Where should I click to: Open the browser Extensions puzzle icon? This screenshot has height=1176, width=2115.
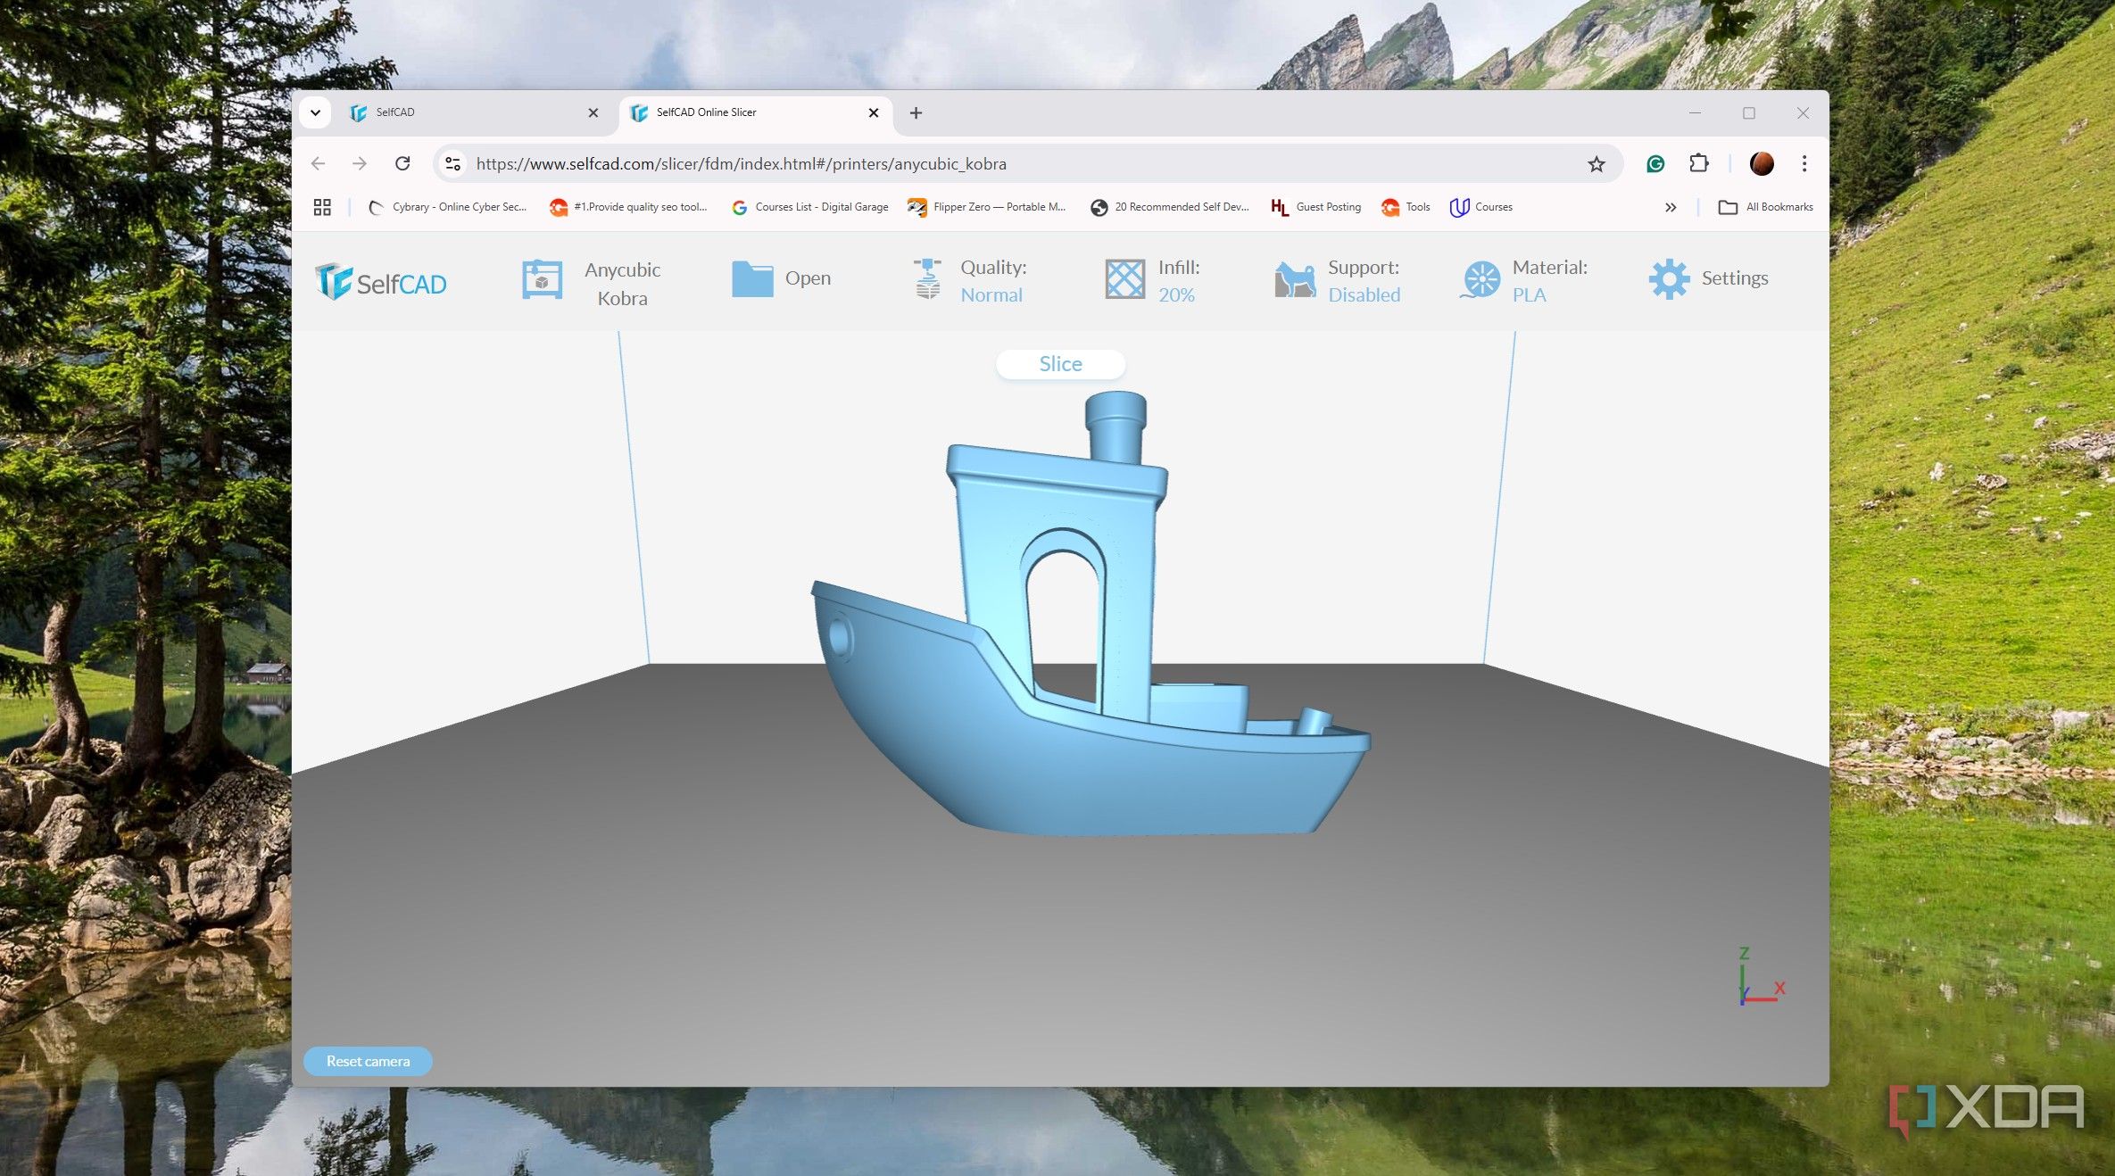point(1699,163)
